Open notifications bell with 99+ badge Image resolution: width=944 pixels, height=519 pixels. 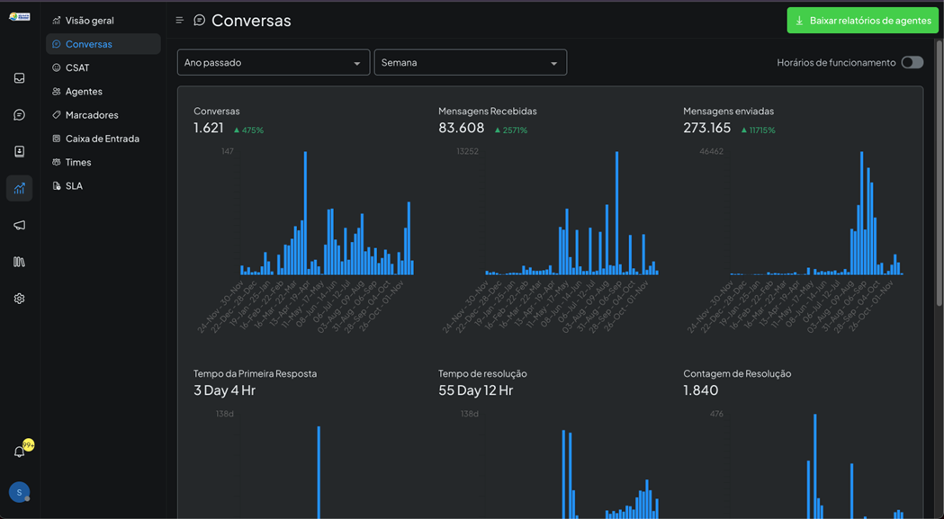coord(20,451)
